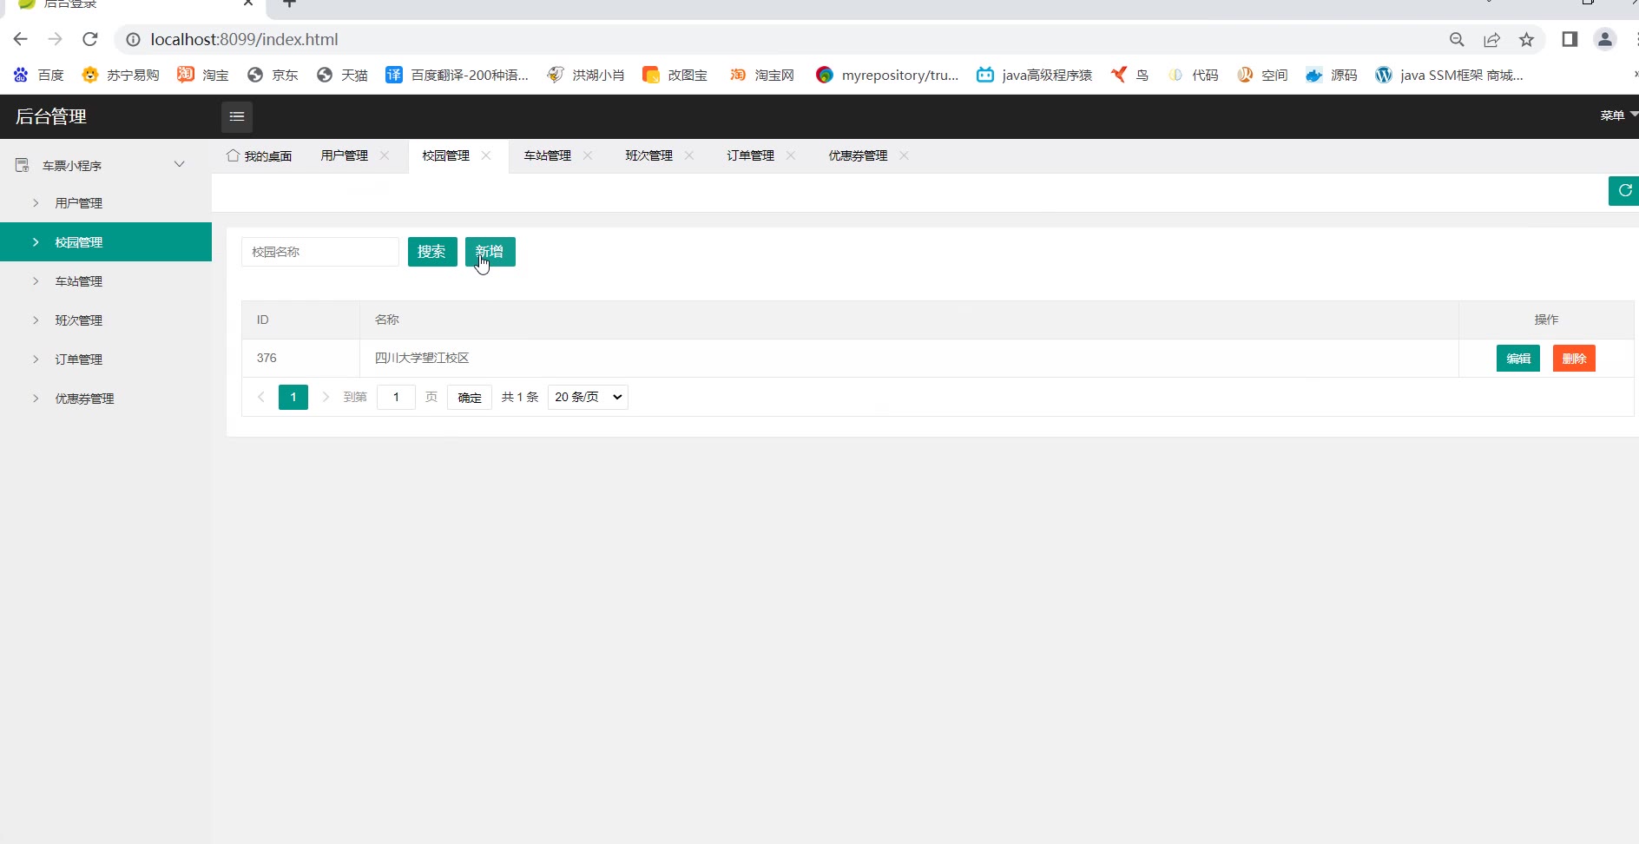
Task: Switch to 用户管理 tab
Action: [345, 156]
